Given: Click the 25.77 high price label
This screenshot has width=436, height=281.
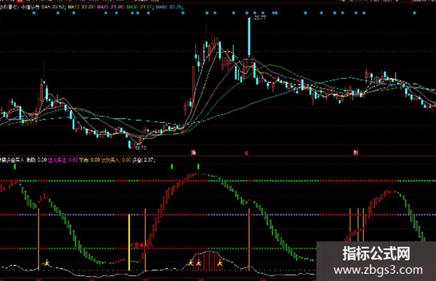Looking at the screenshot, I should pos(260,18).
